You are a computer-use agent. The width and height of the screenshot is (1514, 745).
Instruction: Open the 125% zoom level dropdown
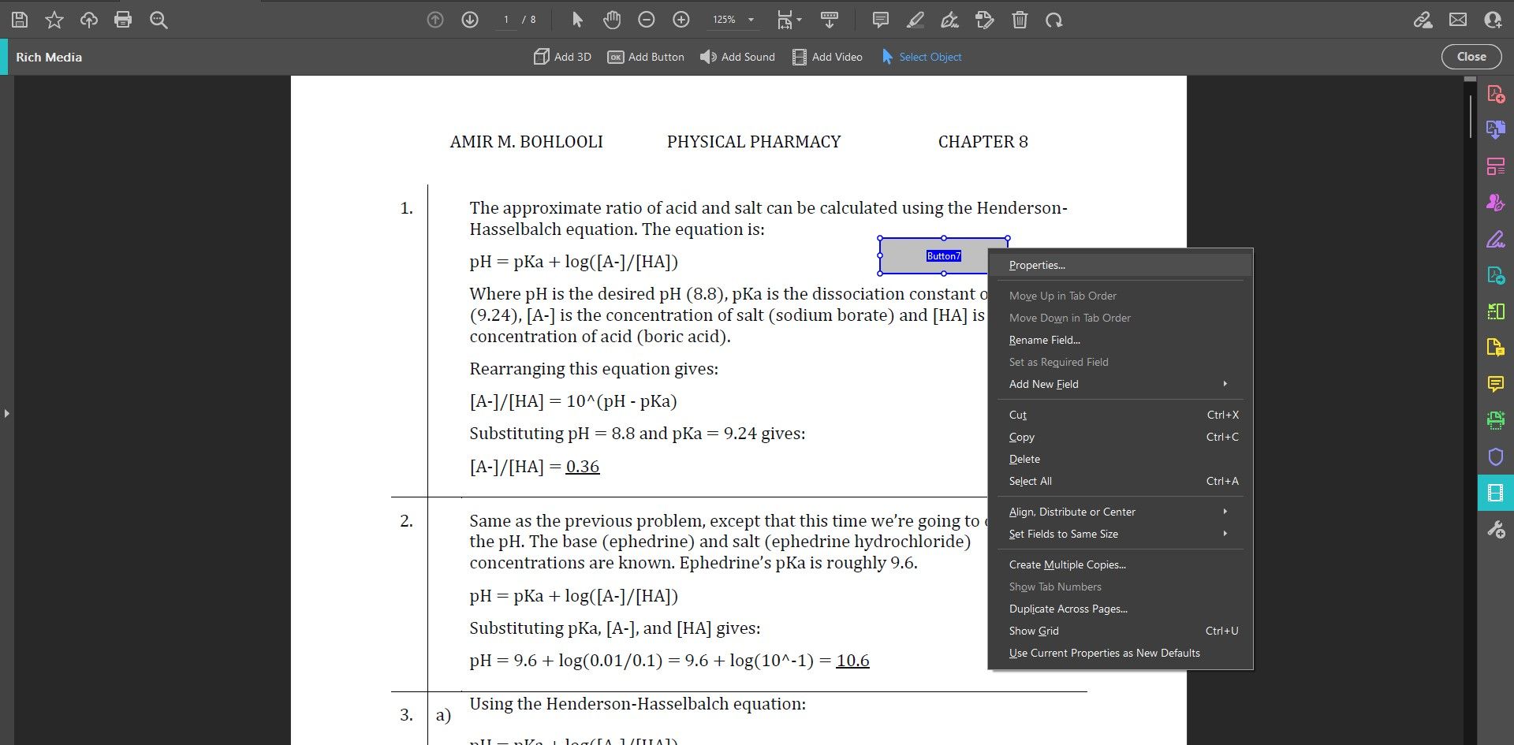click(733, 20)
